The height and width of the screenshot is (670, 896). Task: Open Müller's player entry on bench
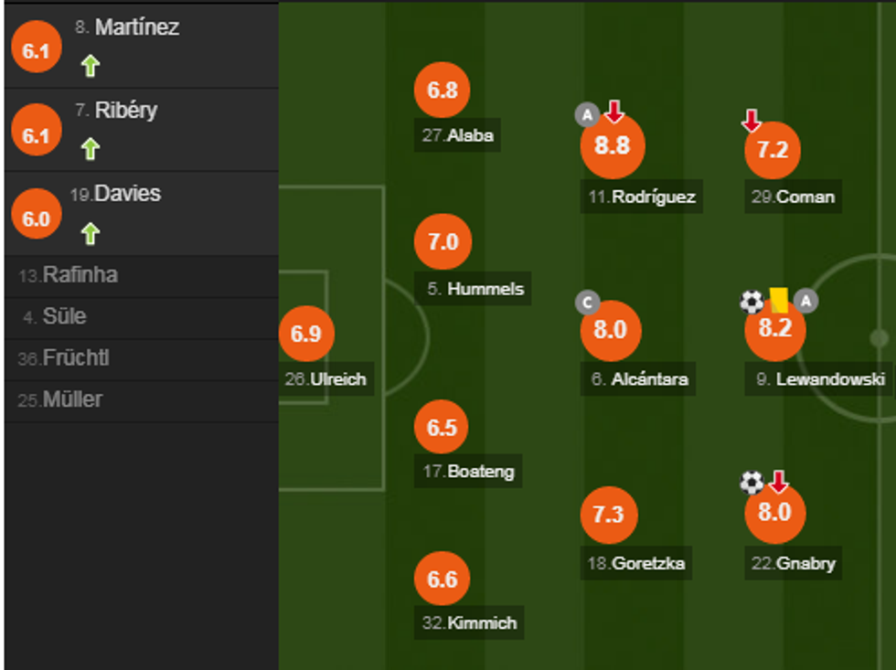click(72, 399)
